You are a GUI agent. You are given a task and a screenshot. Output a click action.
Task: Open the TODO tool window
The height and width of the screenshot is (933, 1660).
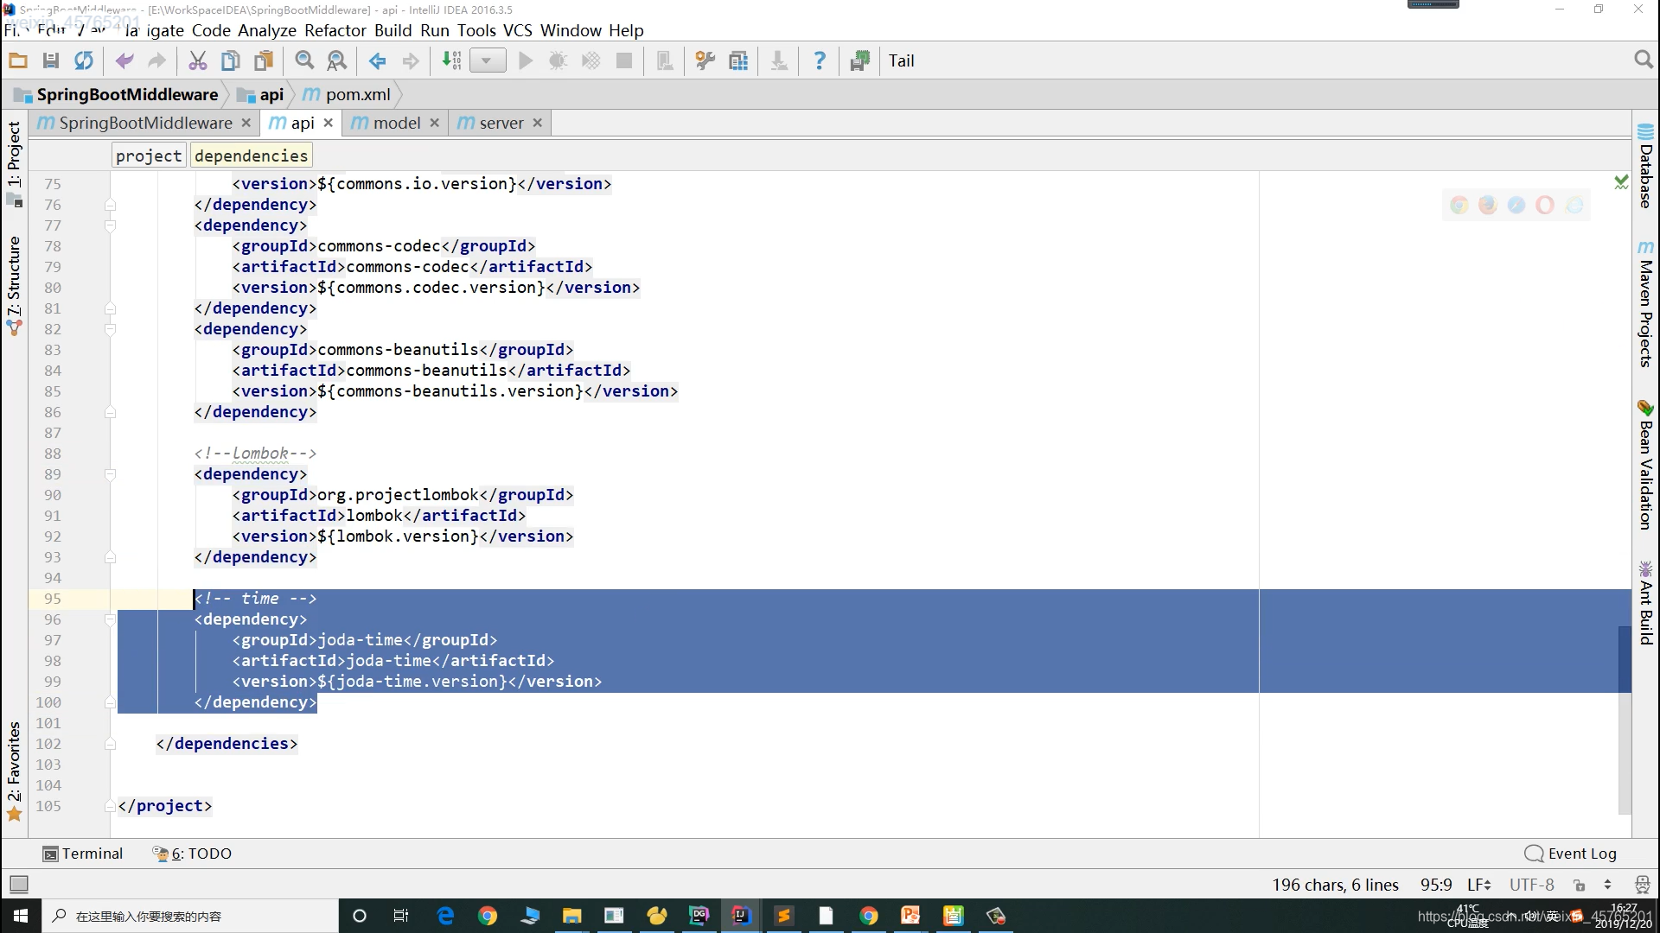192,854
